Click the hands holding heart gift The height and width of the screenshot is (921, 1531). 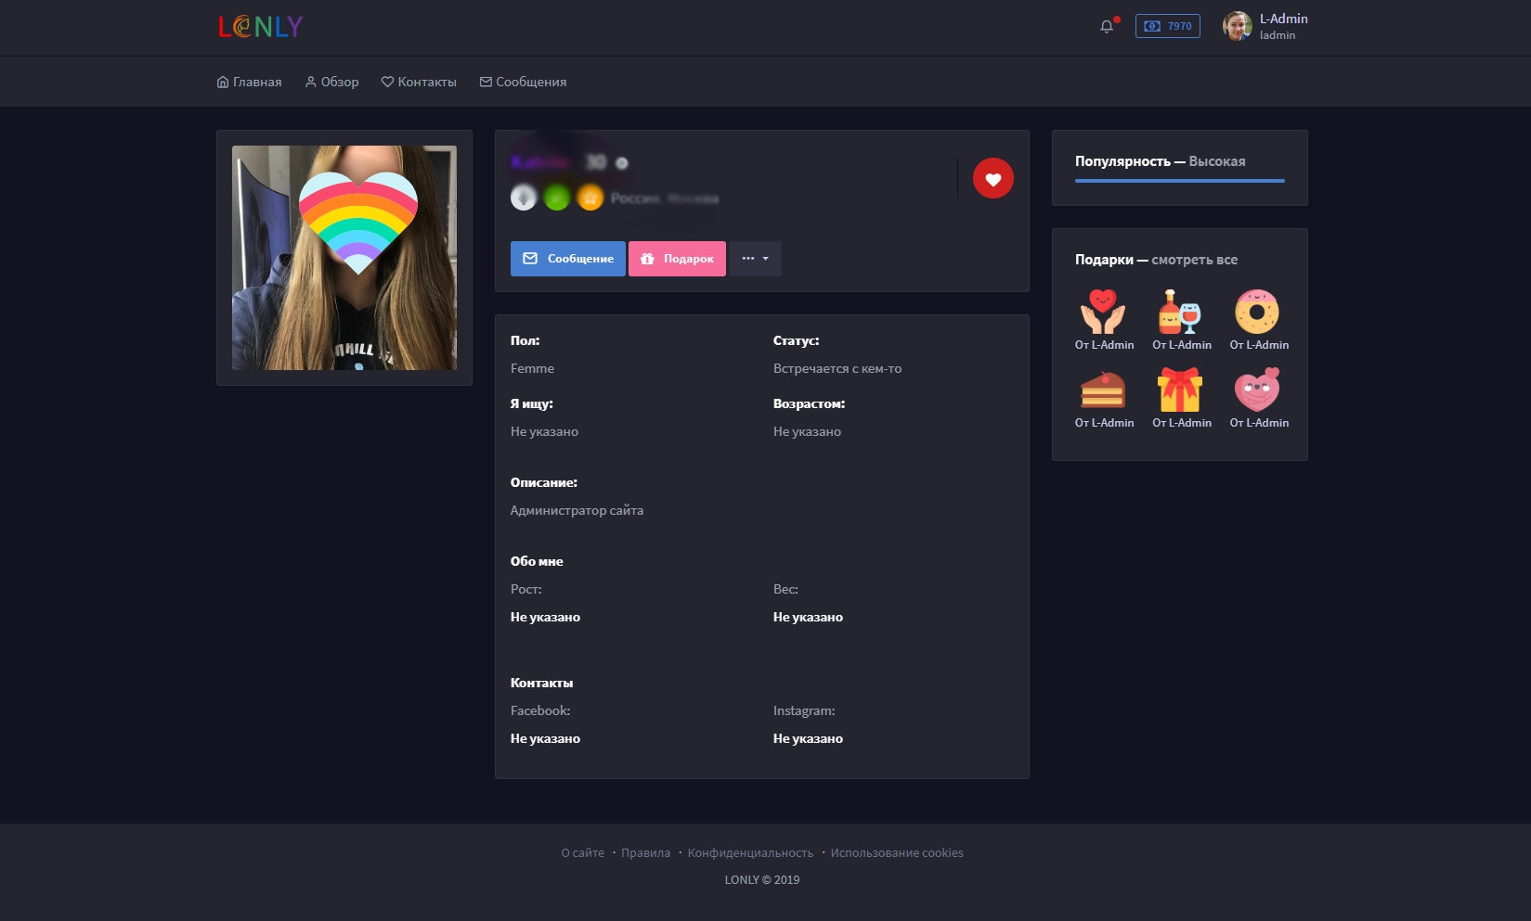coord(1103,312)
